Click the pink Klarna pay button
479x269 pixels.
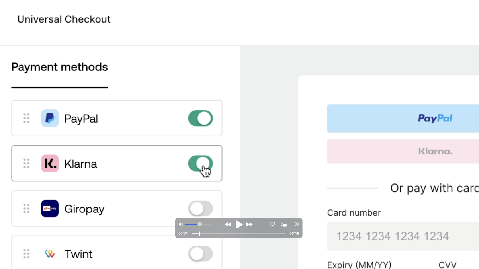(x=403, y=151)
